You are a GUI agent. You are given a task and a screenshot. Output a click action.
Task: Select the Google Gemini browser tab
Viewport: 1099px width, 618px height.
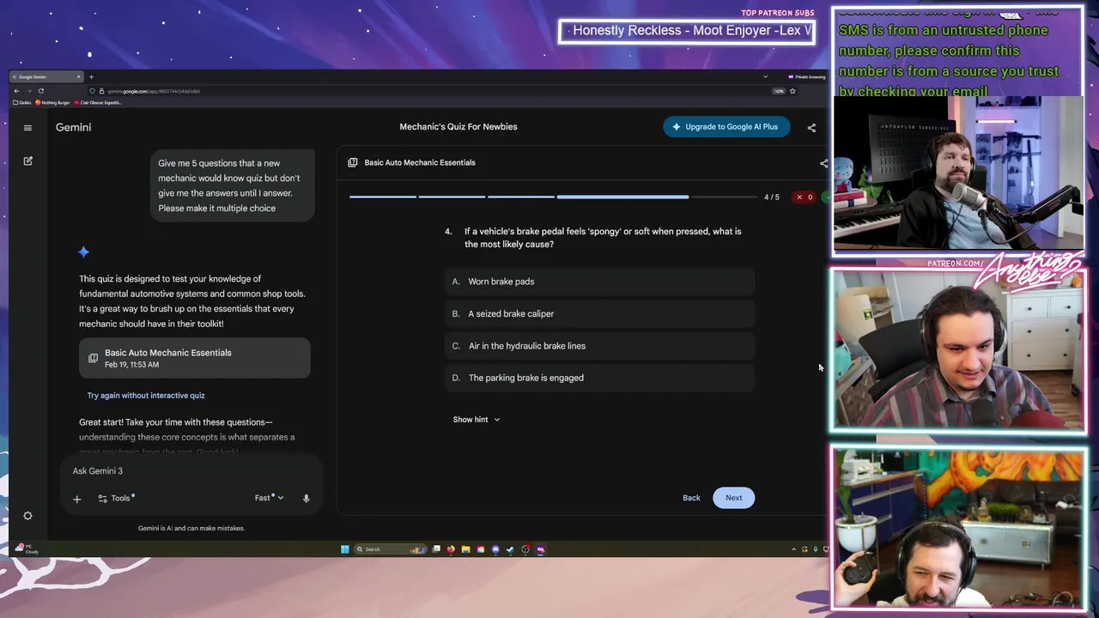coord(46,76)
